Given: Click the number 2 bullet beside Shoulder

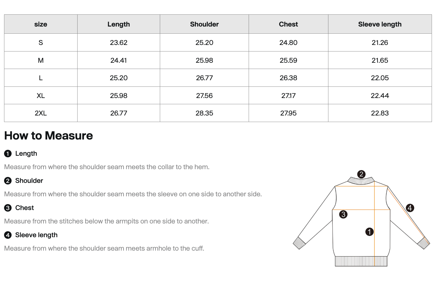Looking at the screenshot, I should [x=8, y=181].
